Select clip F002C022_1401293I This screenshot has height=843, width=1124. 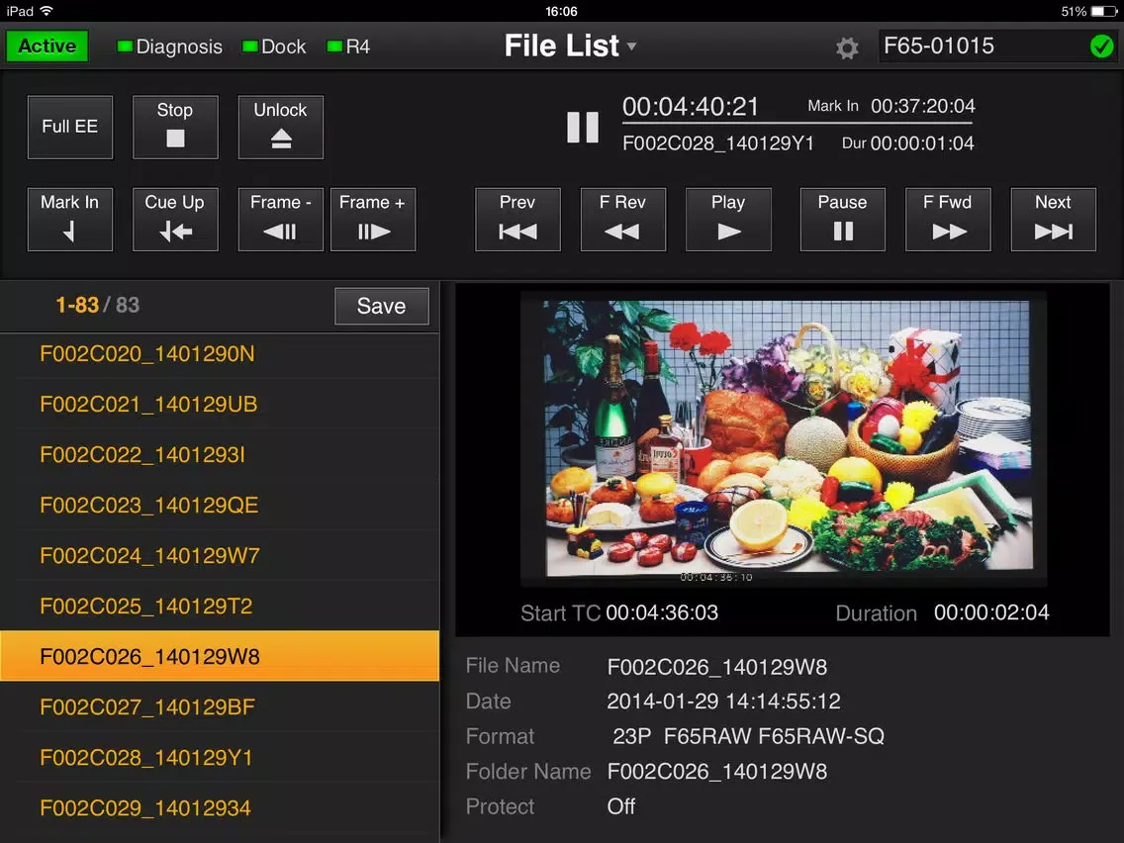220,454
